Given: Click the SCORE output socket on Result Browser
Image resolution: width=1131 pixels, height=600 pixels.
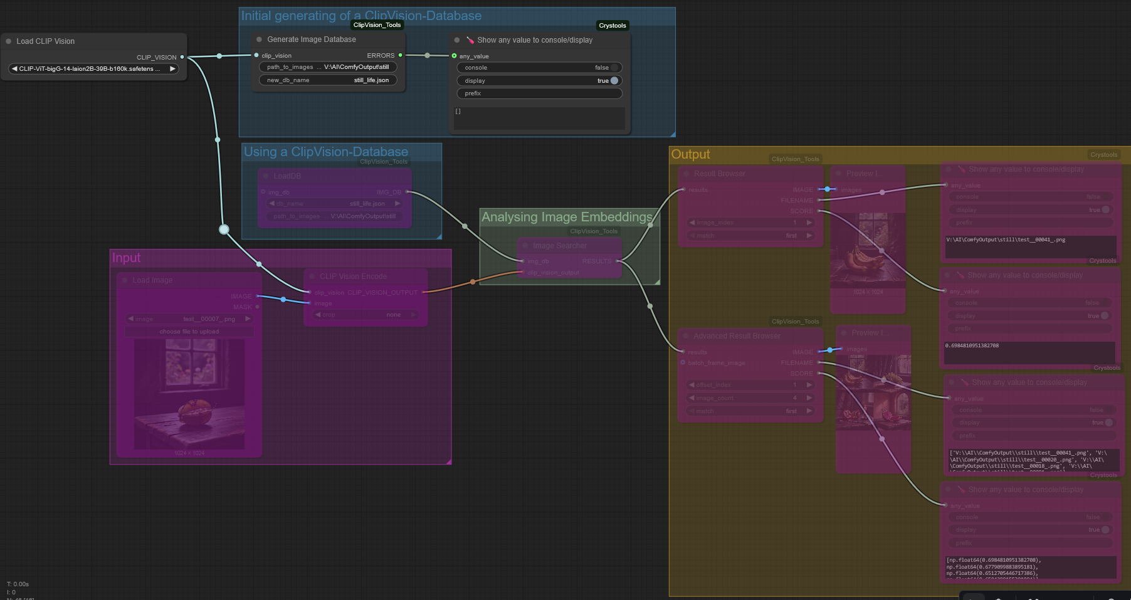Looking at the screenshot, I should [x=819, y=211].
